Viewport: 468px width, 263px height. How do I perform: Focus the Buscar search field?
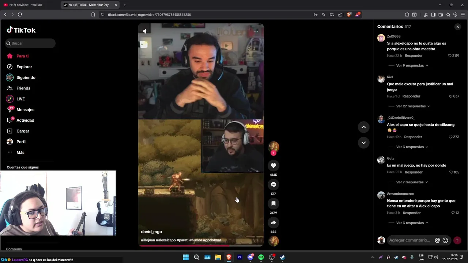[x=30, y=43]
